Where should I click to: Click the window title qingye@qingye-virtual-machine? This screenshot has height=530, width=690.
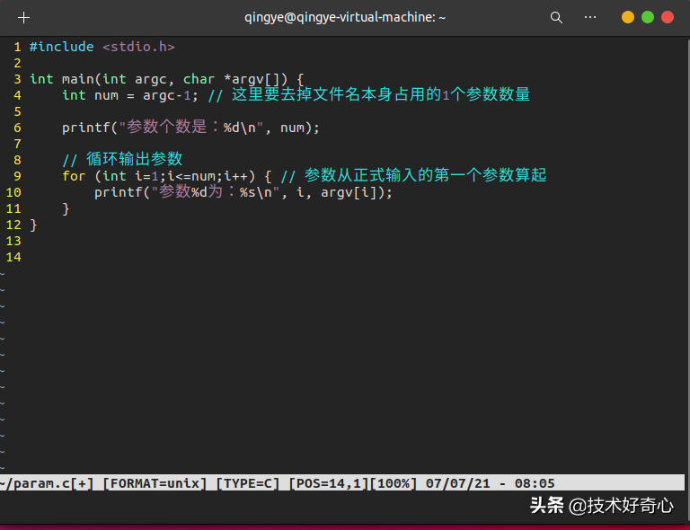pyautogui.click(x=345, y=17)
